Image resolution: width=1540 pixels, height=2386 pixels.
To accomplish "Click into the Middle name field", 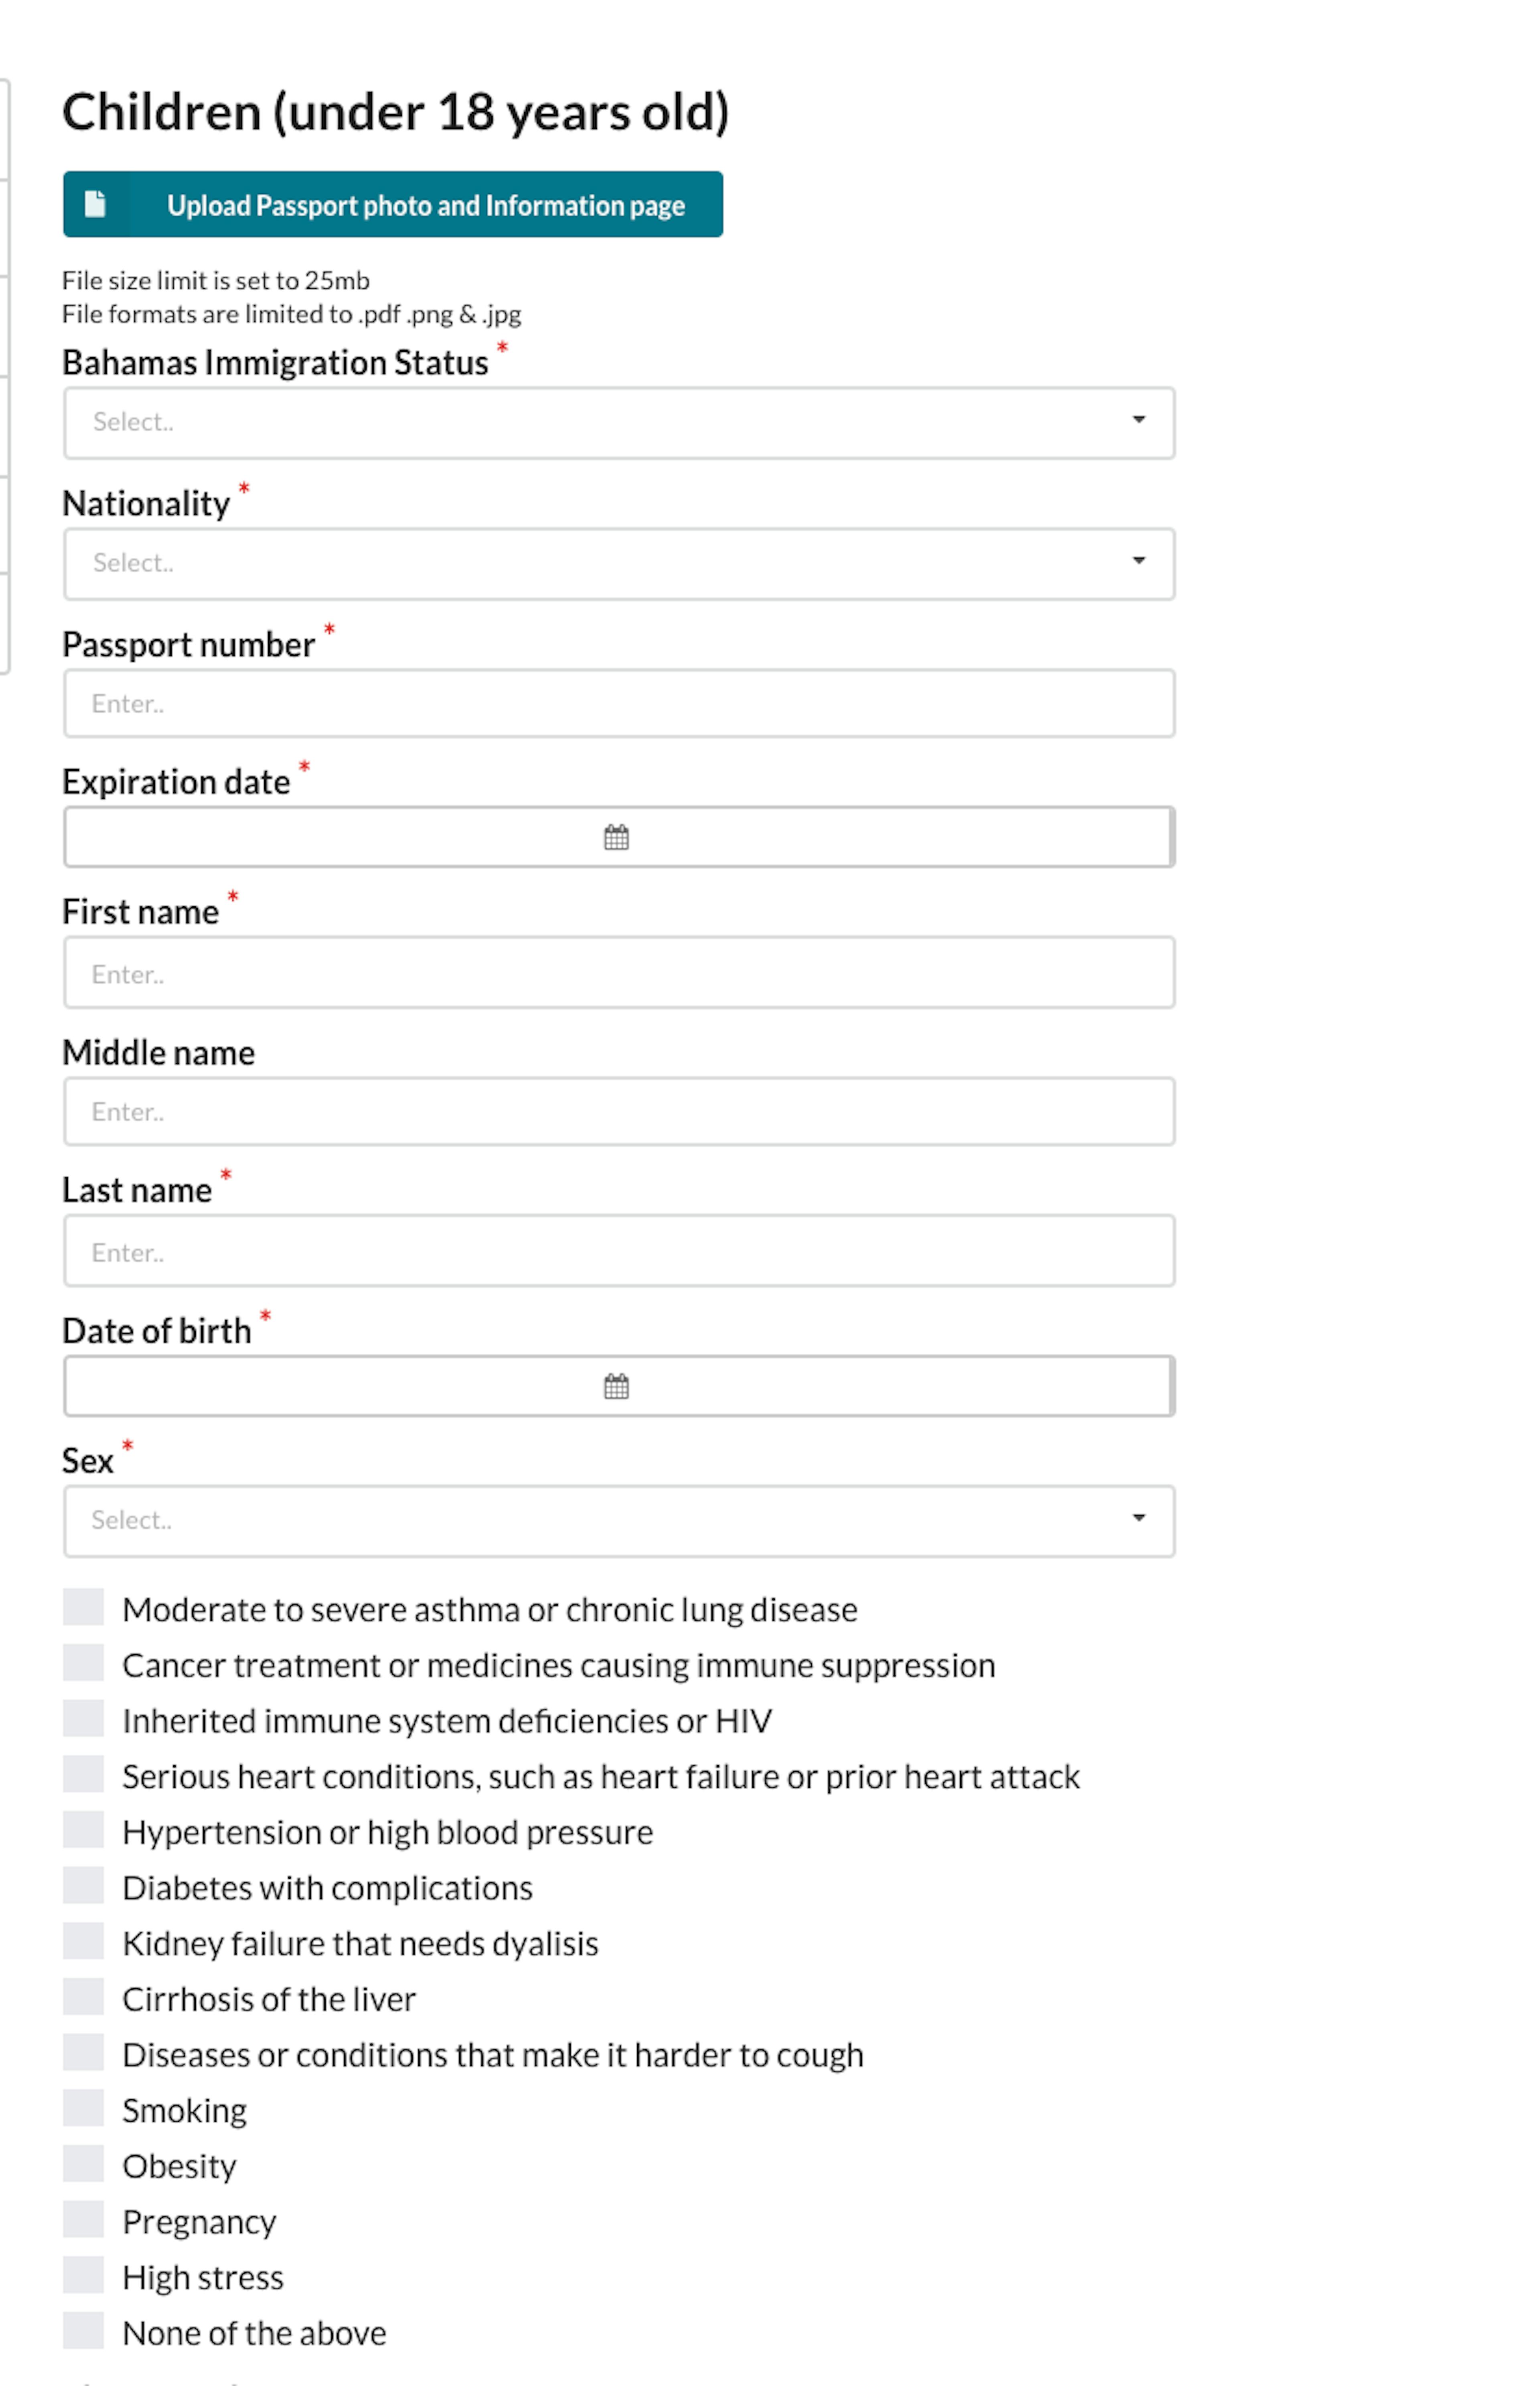I will point(619,1112).
